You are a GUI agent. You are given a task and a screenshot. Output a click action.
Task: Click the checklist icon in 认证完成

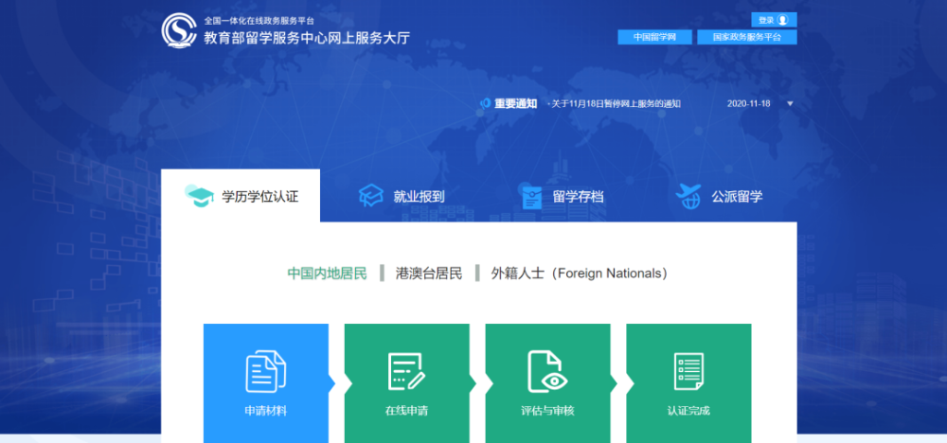(x=688, y=372)
